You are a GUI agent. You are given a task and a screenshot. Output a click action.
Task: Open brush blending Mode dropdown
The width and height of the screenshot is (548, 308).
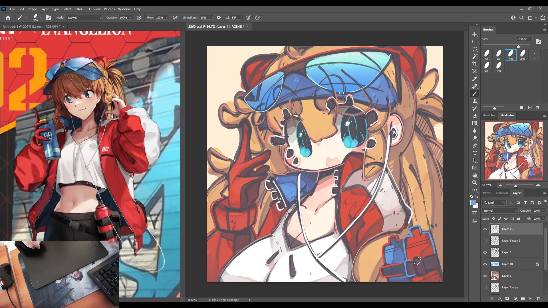click(84, 18)
